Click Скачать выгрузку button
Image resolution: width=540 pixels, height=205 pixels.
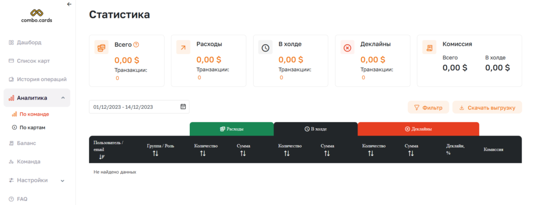pyautogui.click(x=487, y=107)
